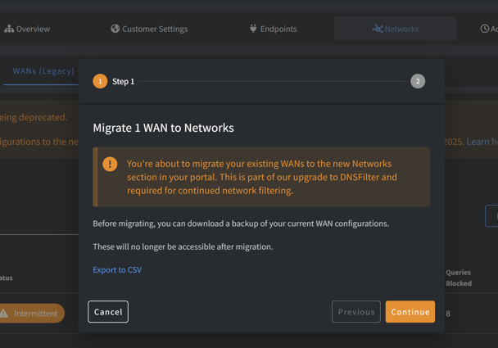Image resolution: width=498 pixels, height=348 pixels.
Task: Click the Networks node icon
Action: click(x=378, y=29)
